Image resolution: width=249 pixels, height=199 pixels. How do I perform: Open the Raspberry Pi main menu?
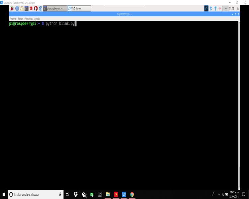pos(12,9)
